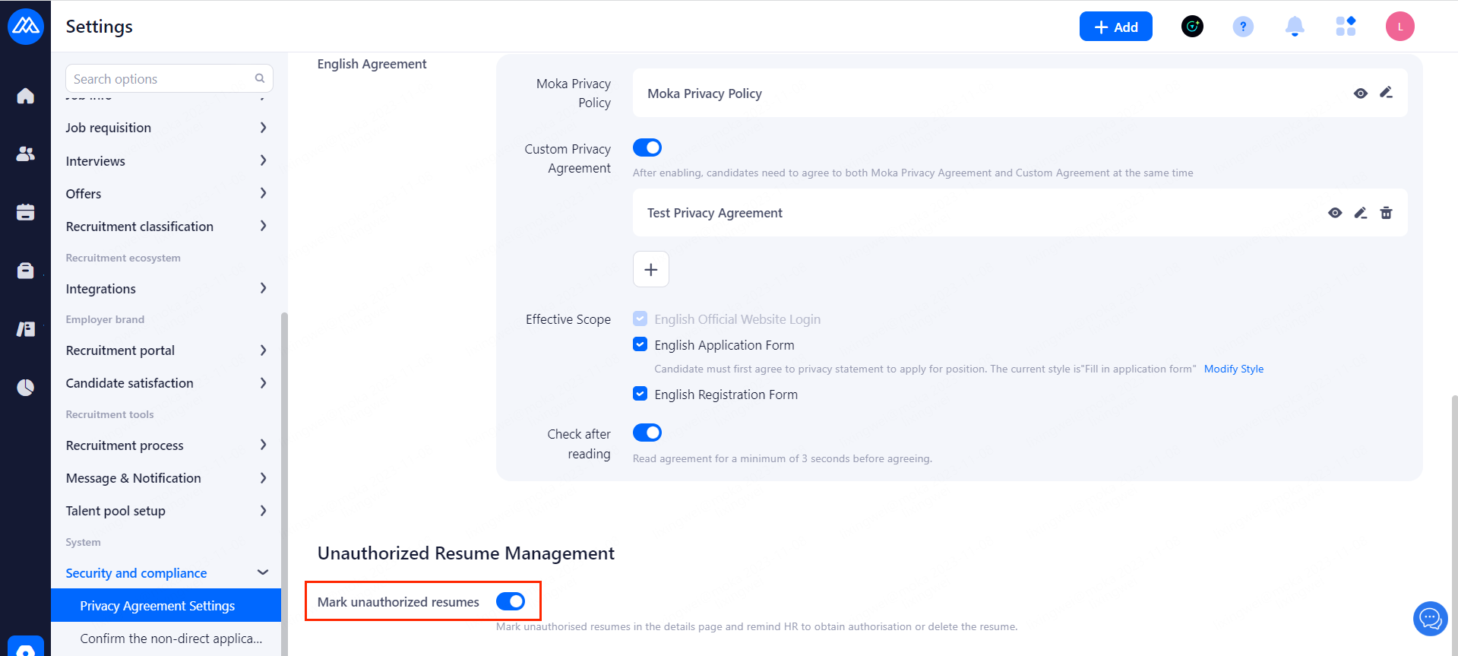Image resolution: width=1458 pixels, height=656 pixels.
Task: Edit the Moka Privacy Policy with pencil icon
Action: 1386,93
